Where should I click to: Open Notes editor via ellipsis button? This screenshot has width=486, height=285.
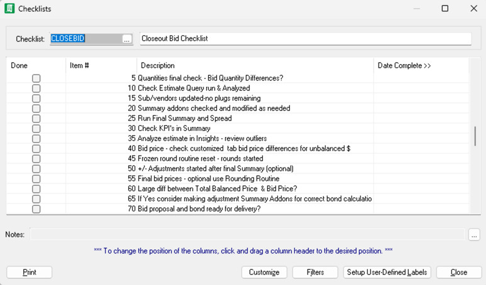pyautogui.click(x=474, y=235)
